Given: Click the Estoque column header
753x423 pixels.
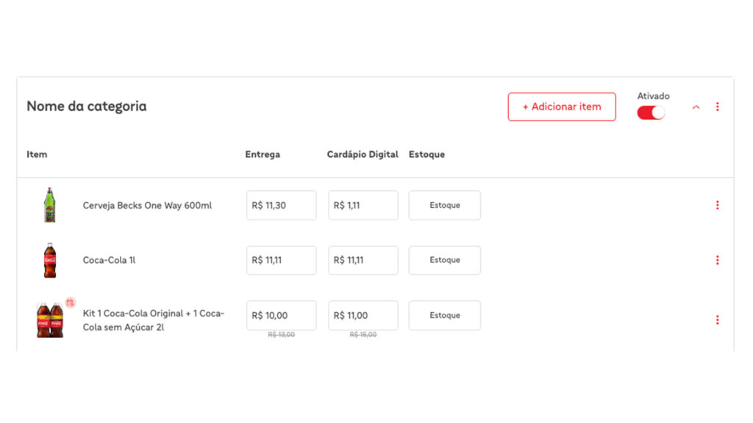Looking at the screenshot, I should point(427,154).
